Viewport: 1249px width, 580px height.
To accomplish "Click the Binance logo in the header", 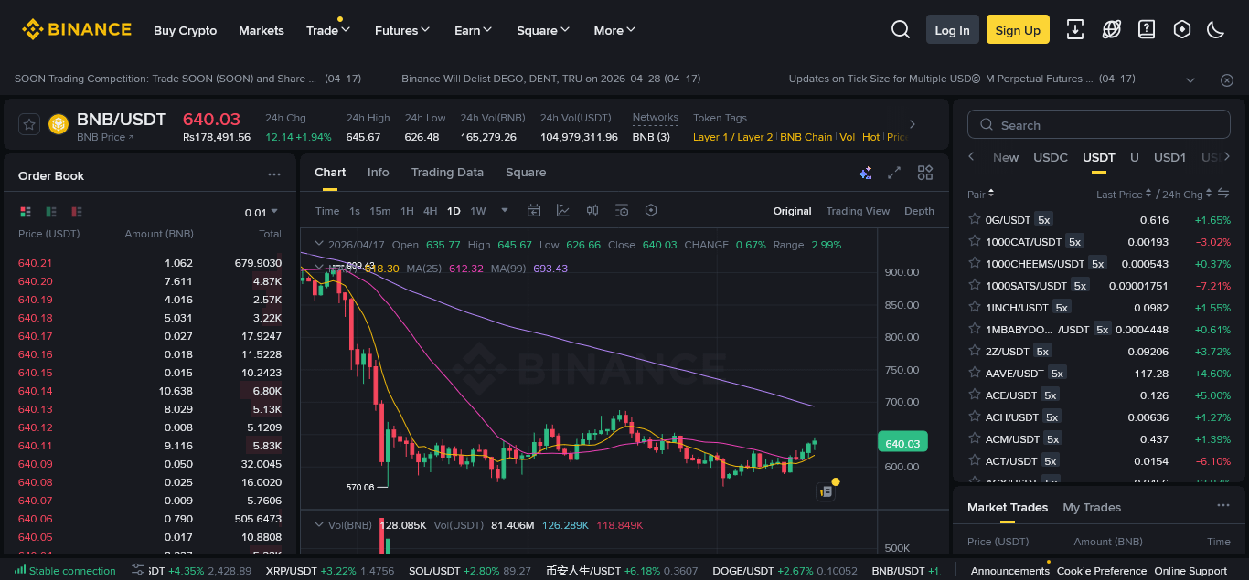I will pyautogui.click(x=77, y=29).
